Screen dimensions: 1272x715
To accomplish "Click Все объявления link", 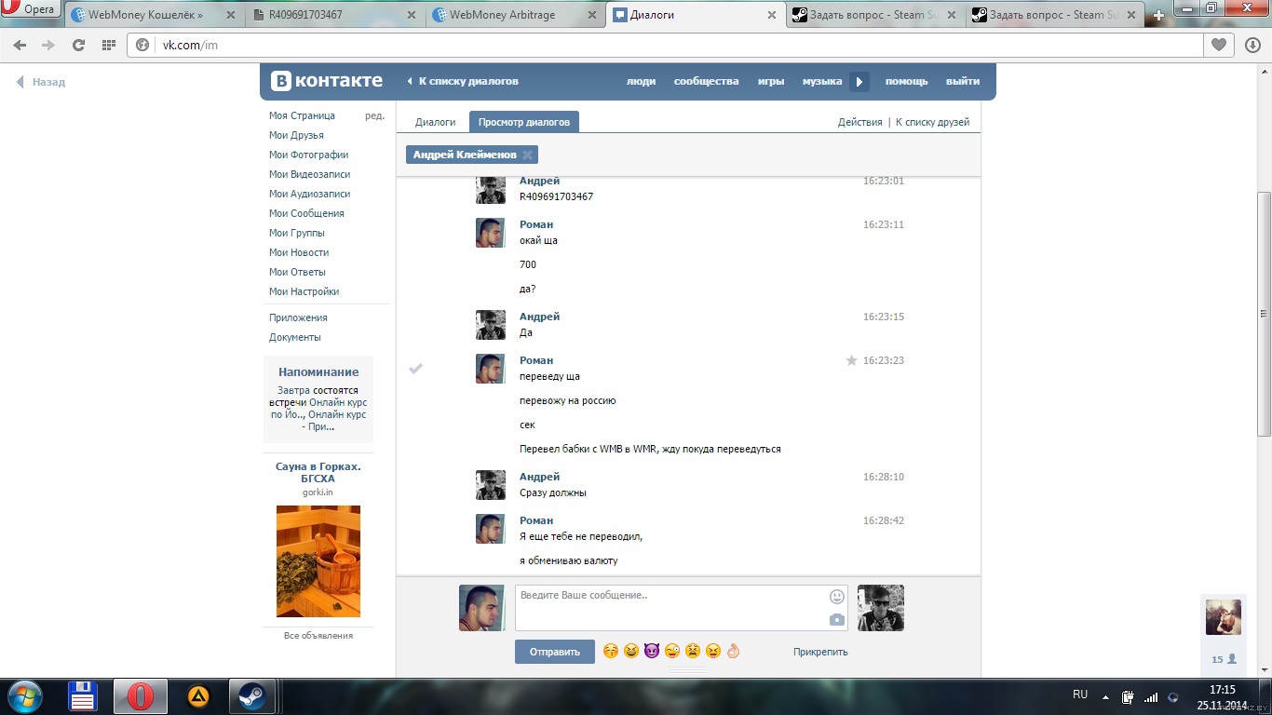I will (318, 635).
